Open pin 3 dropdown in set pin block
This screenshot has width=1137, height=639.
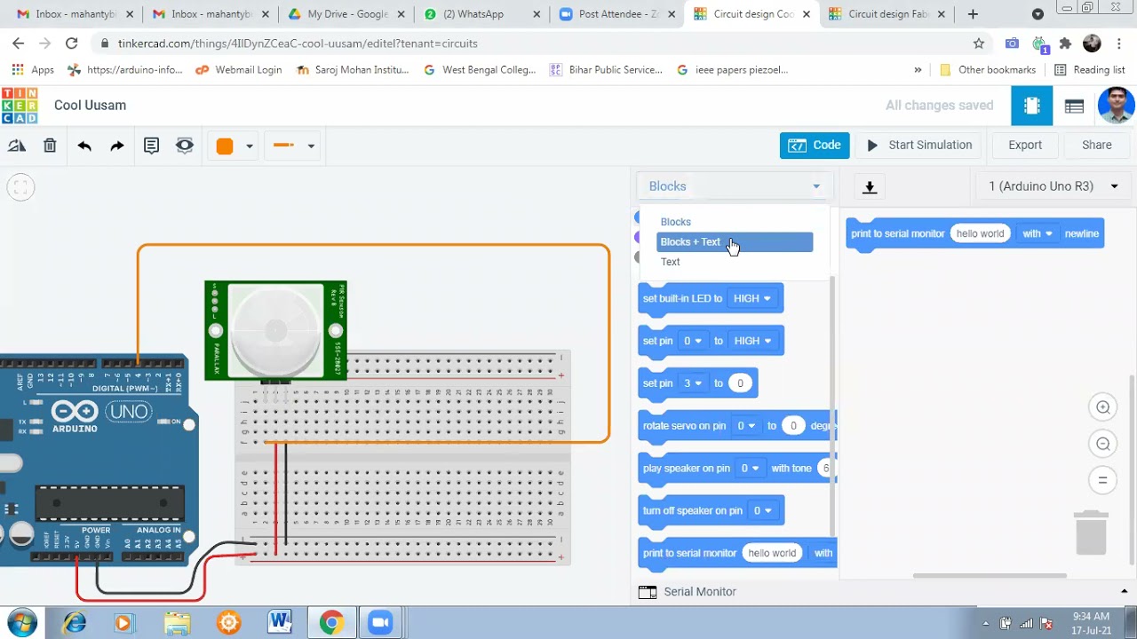[x=692, y=383]
